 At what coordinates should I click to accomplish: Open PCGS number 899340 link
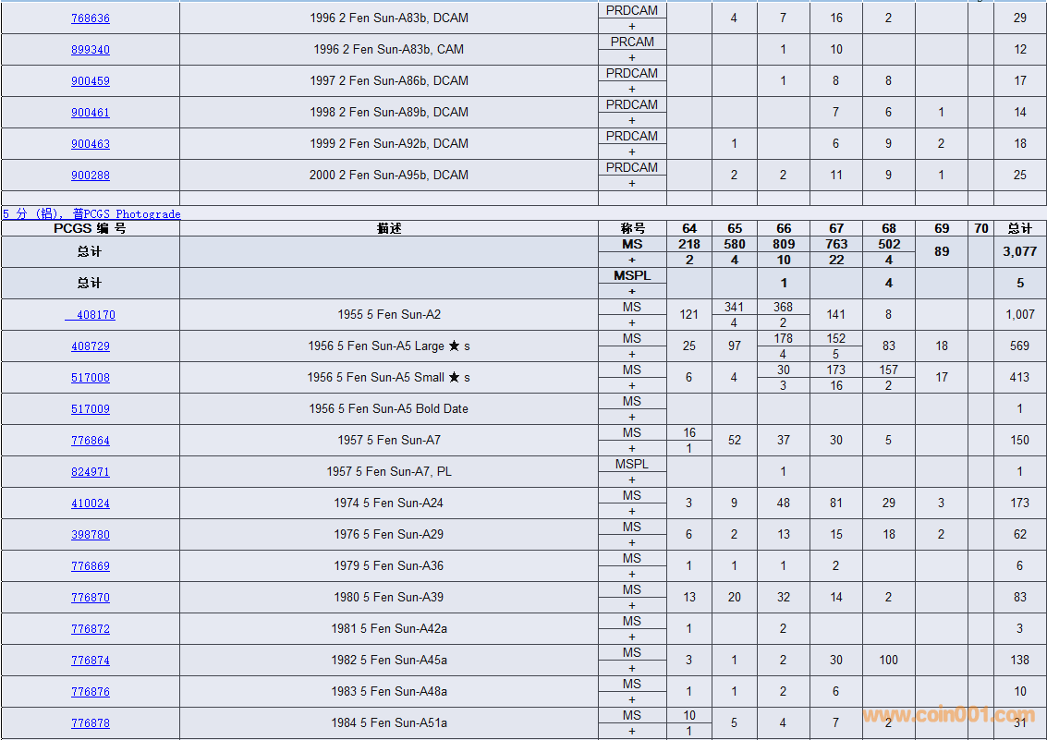coord(90,50)
